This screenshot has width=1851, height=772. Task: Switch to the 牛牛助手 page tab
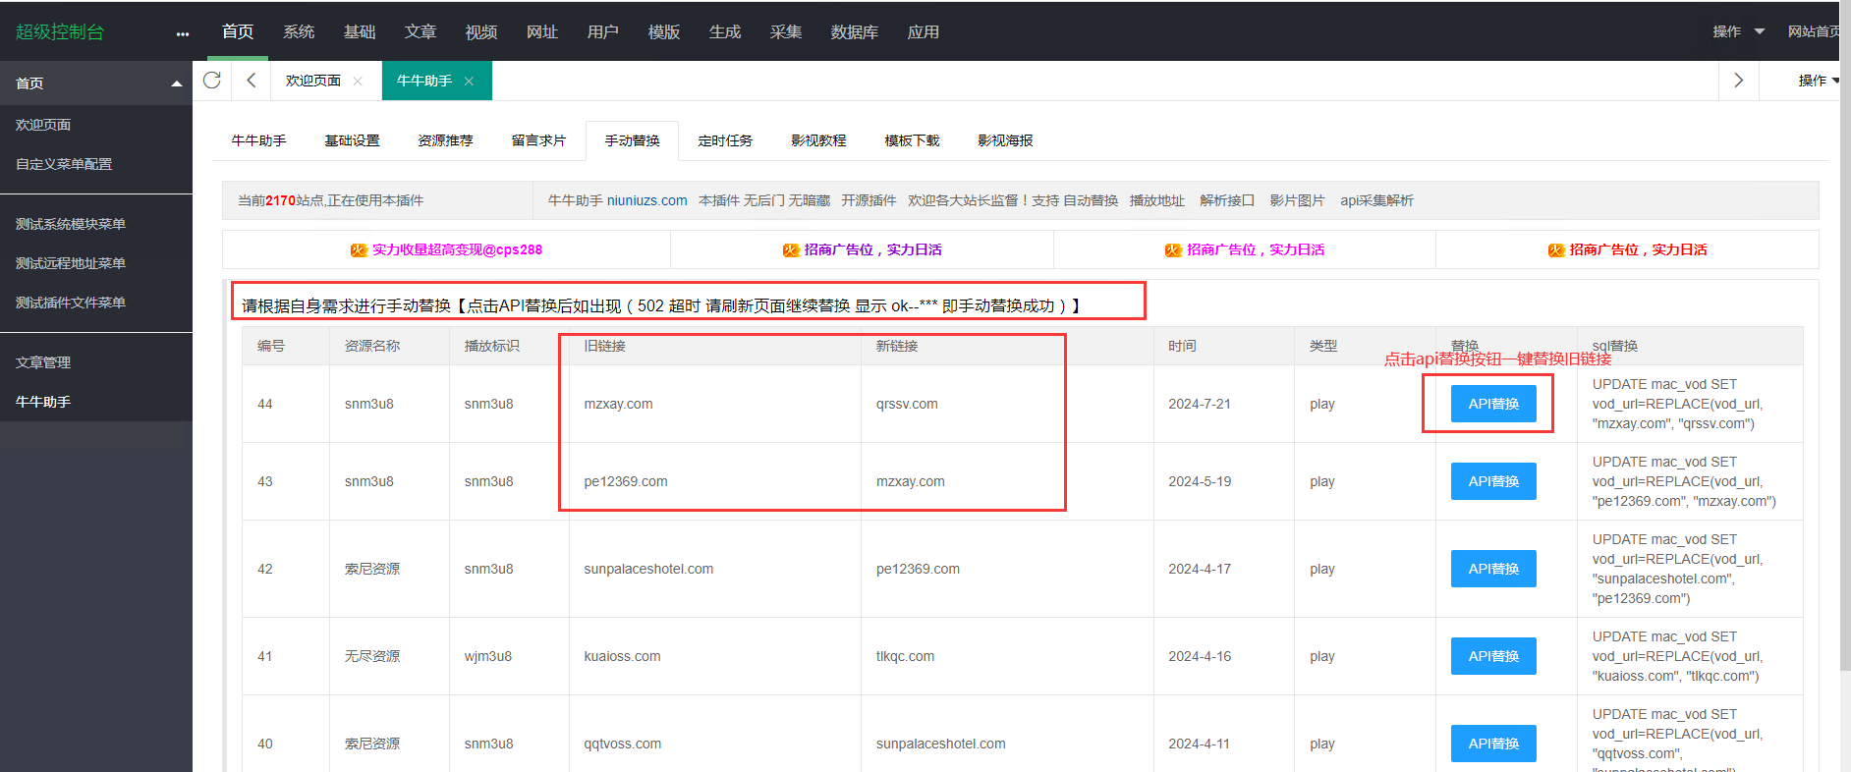[x=424, y=81]
